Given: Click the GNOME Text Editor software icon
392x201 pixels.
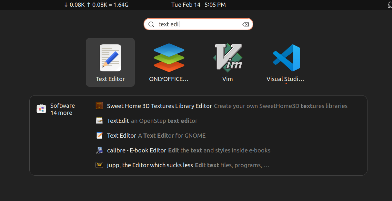Looking at the screenshot, I should [99, 135].
